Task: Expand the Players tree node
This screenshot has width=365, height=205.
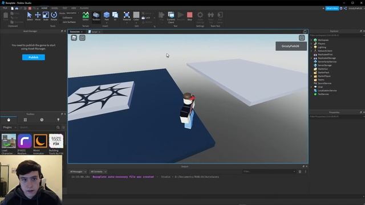Action: coord(311,44)
